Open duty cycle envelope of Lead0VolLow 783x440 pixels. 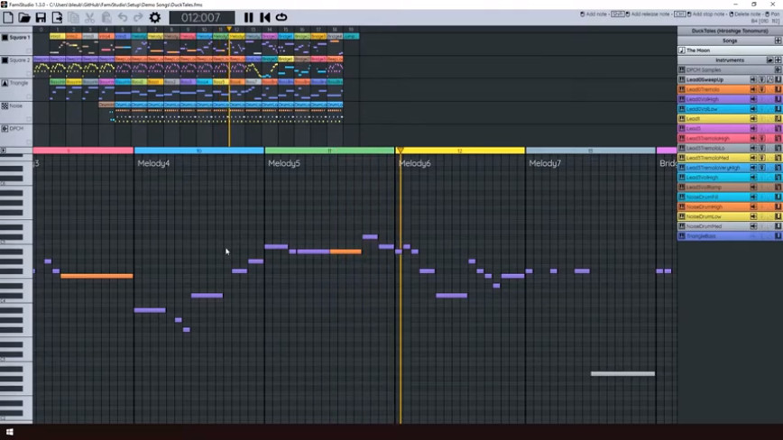[778, 109]
